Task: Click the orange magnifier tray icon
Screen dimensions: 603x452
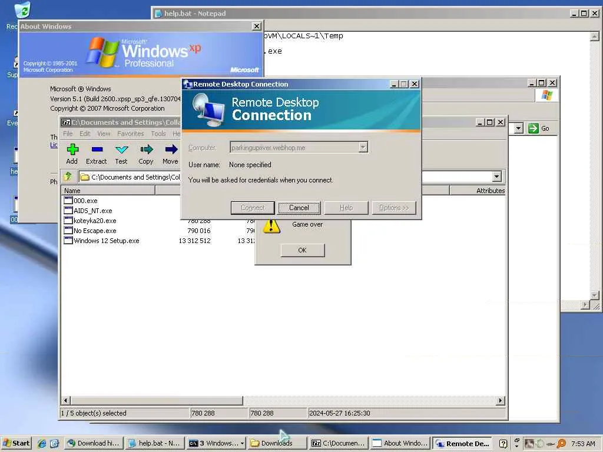Action: [561, 444]
